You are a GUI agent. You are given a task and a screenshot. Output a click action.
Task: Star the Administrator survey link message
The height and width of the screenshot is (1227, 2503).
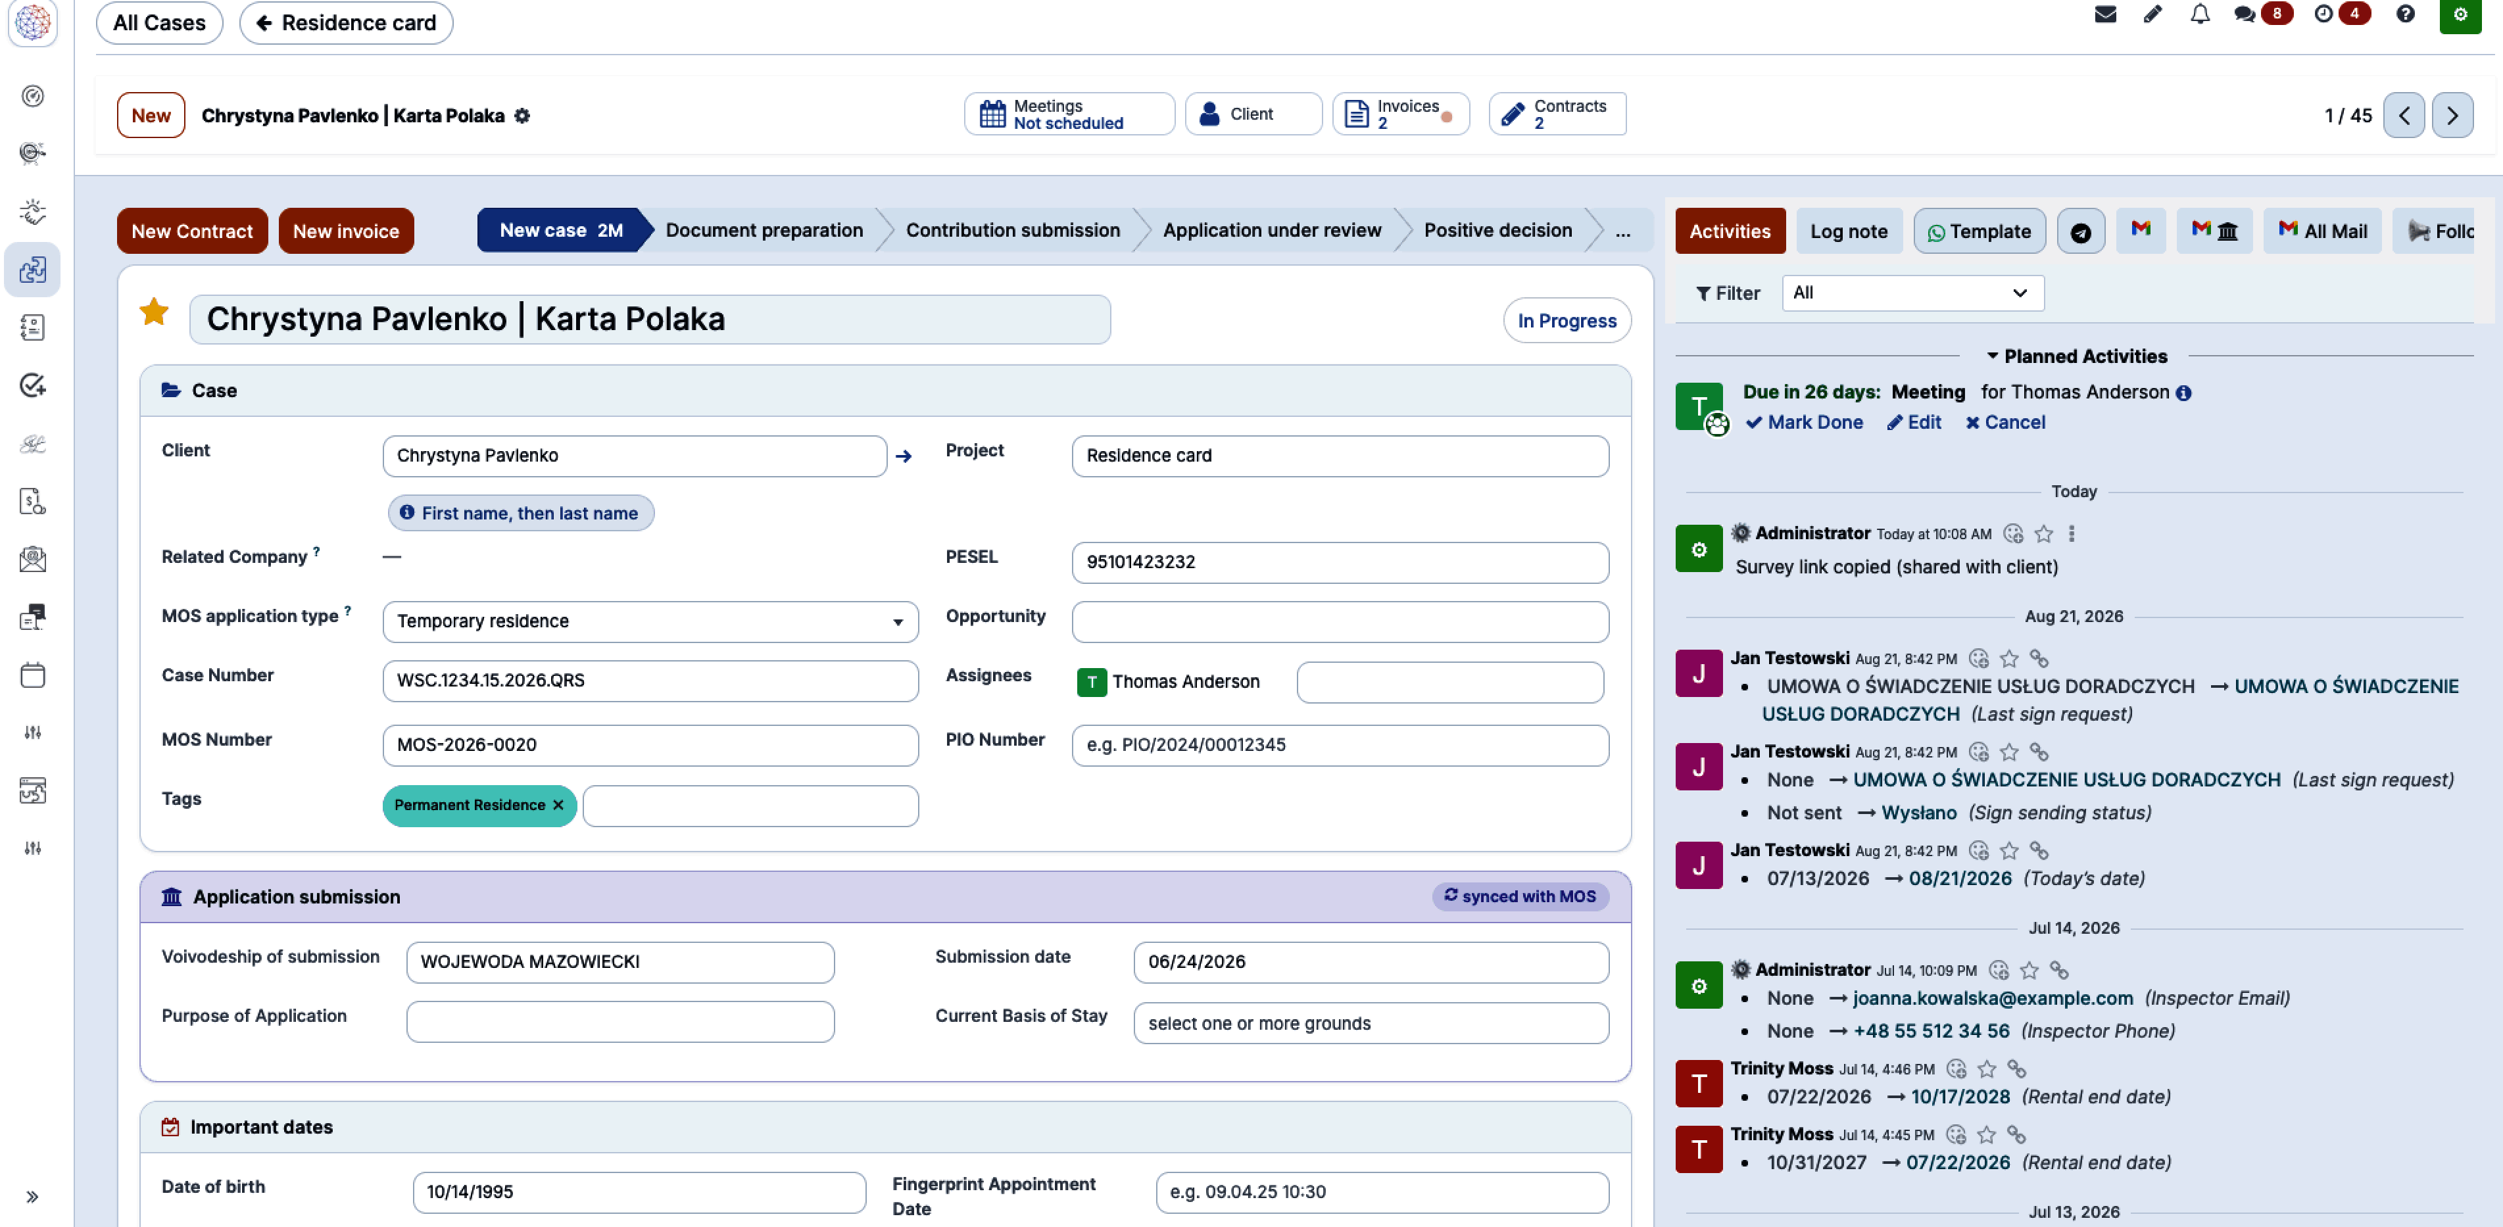2043,533
